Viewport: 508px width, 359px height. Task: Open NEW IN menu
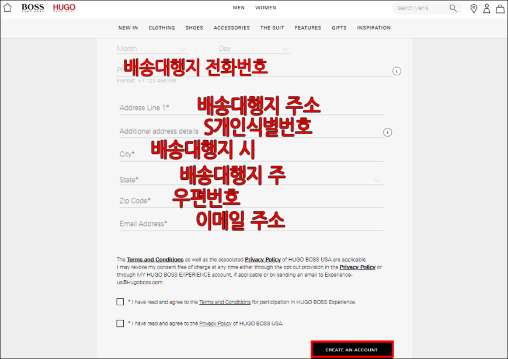(x=128, y=28)
